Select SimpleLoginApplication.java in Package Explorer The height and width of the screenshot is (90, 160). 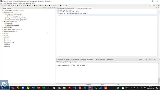(x=16, y=16)
